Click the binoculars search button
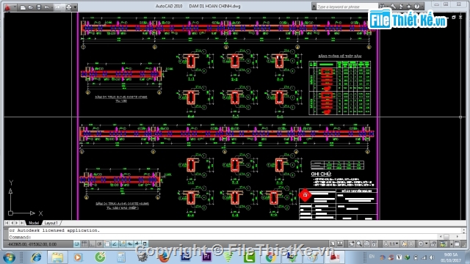470x264 pixels. (382, 7)
